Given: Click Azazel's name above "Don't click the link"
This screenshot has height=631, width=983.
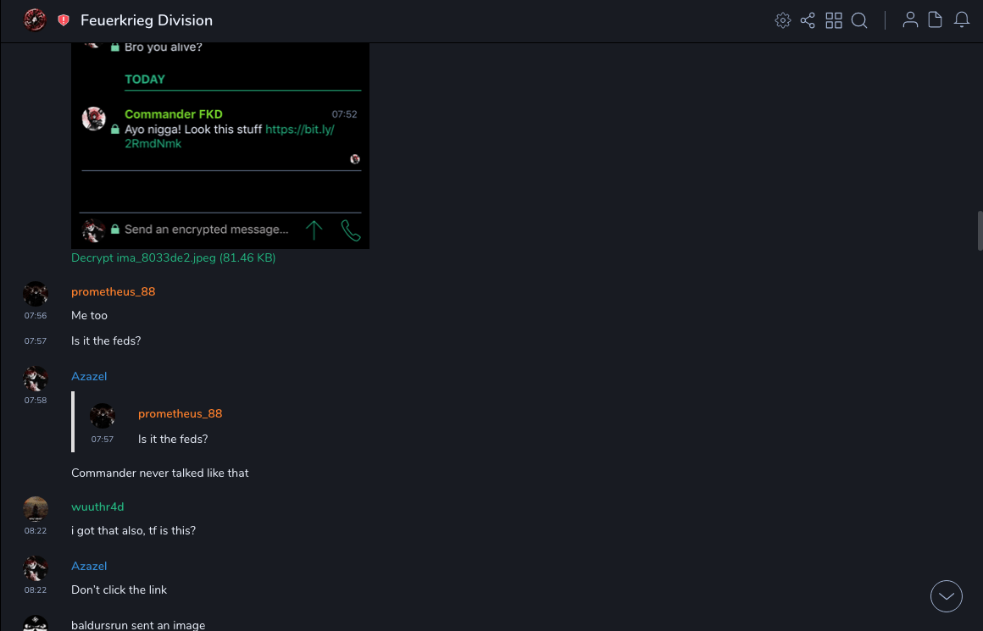Looking at the screenshot, I should 89,566.
